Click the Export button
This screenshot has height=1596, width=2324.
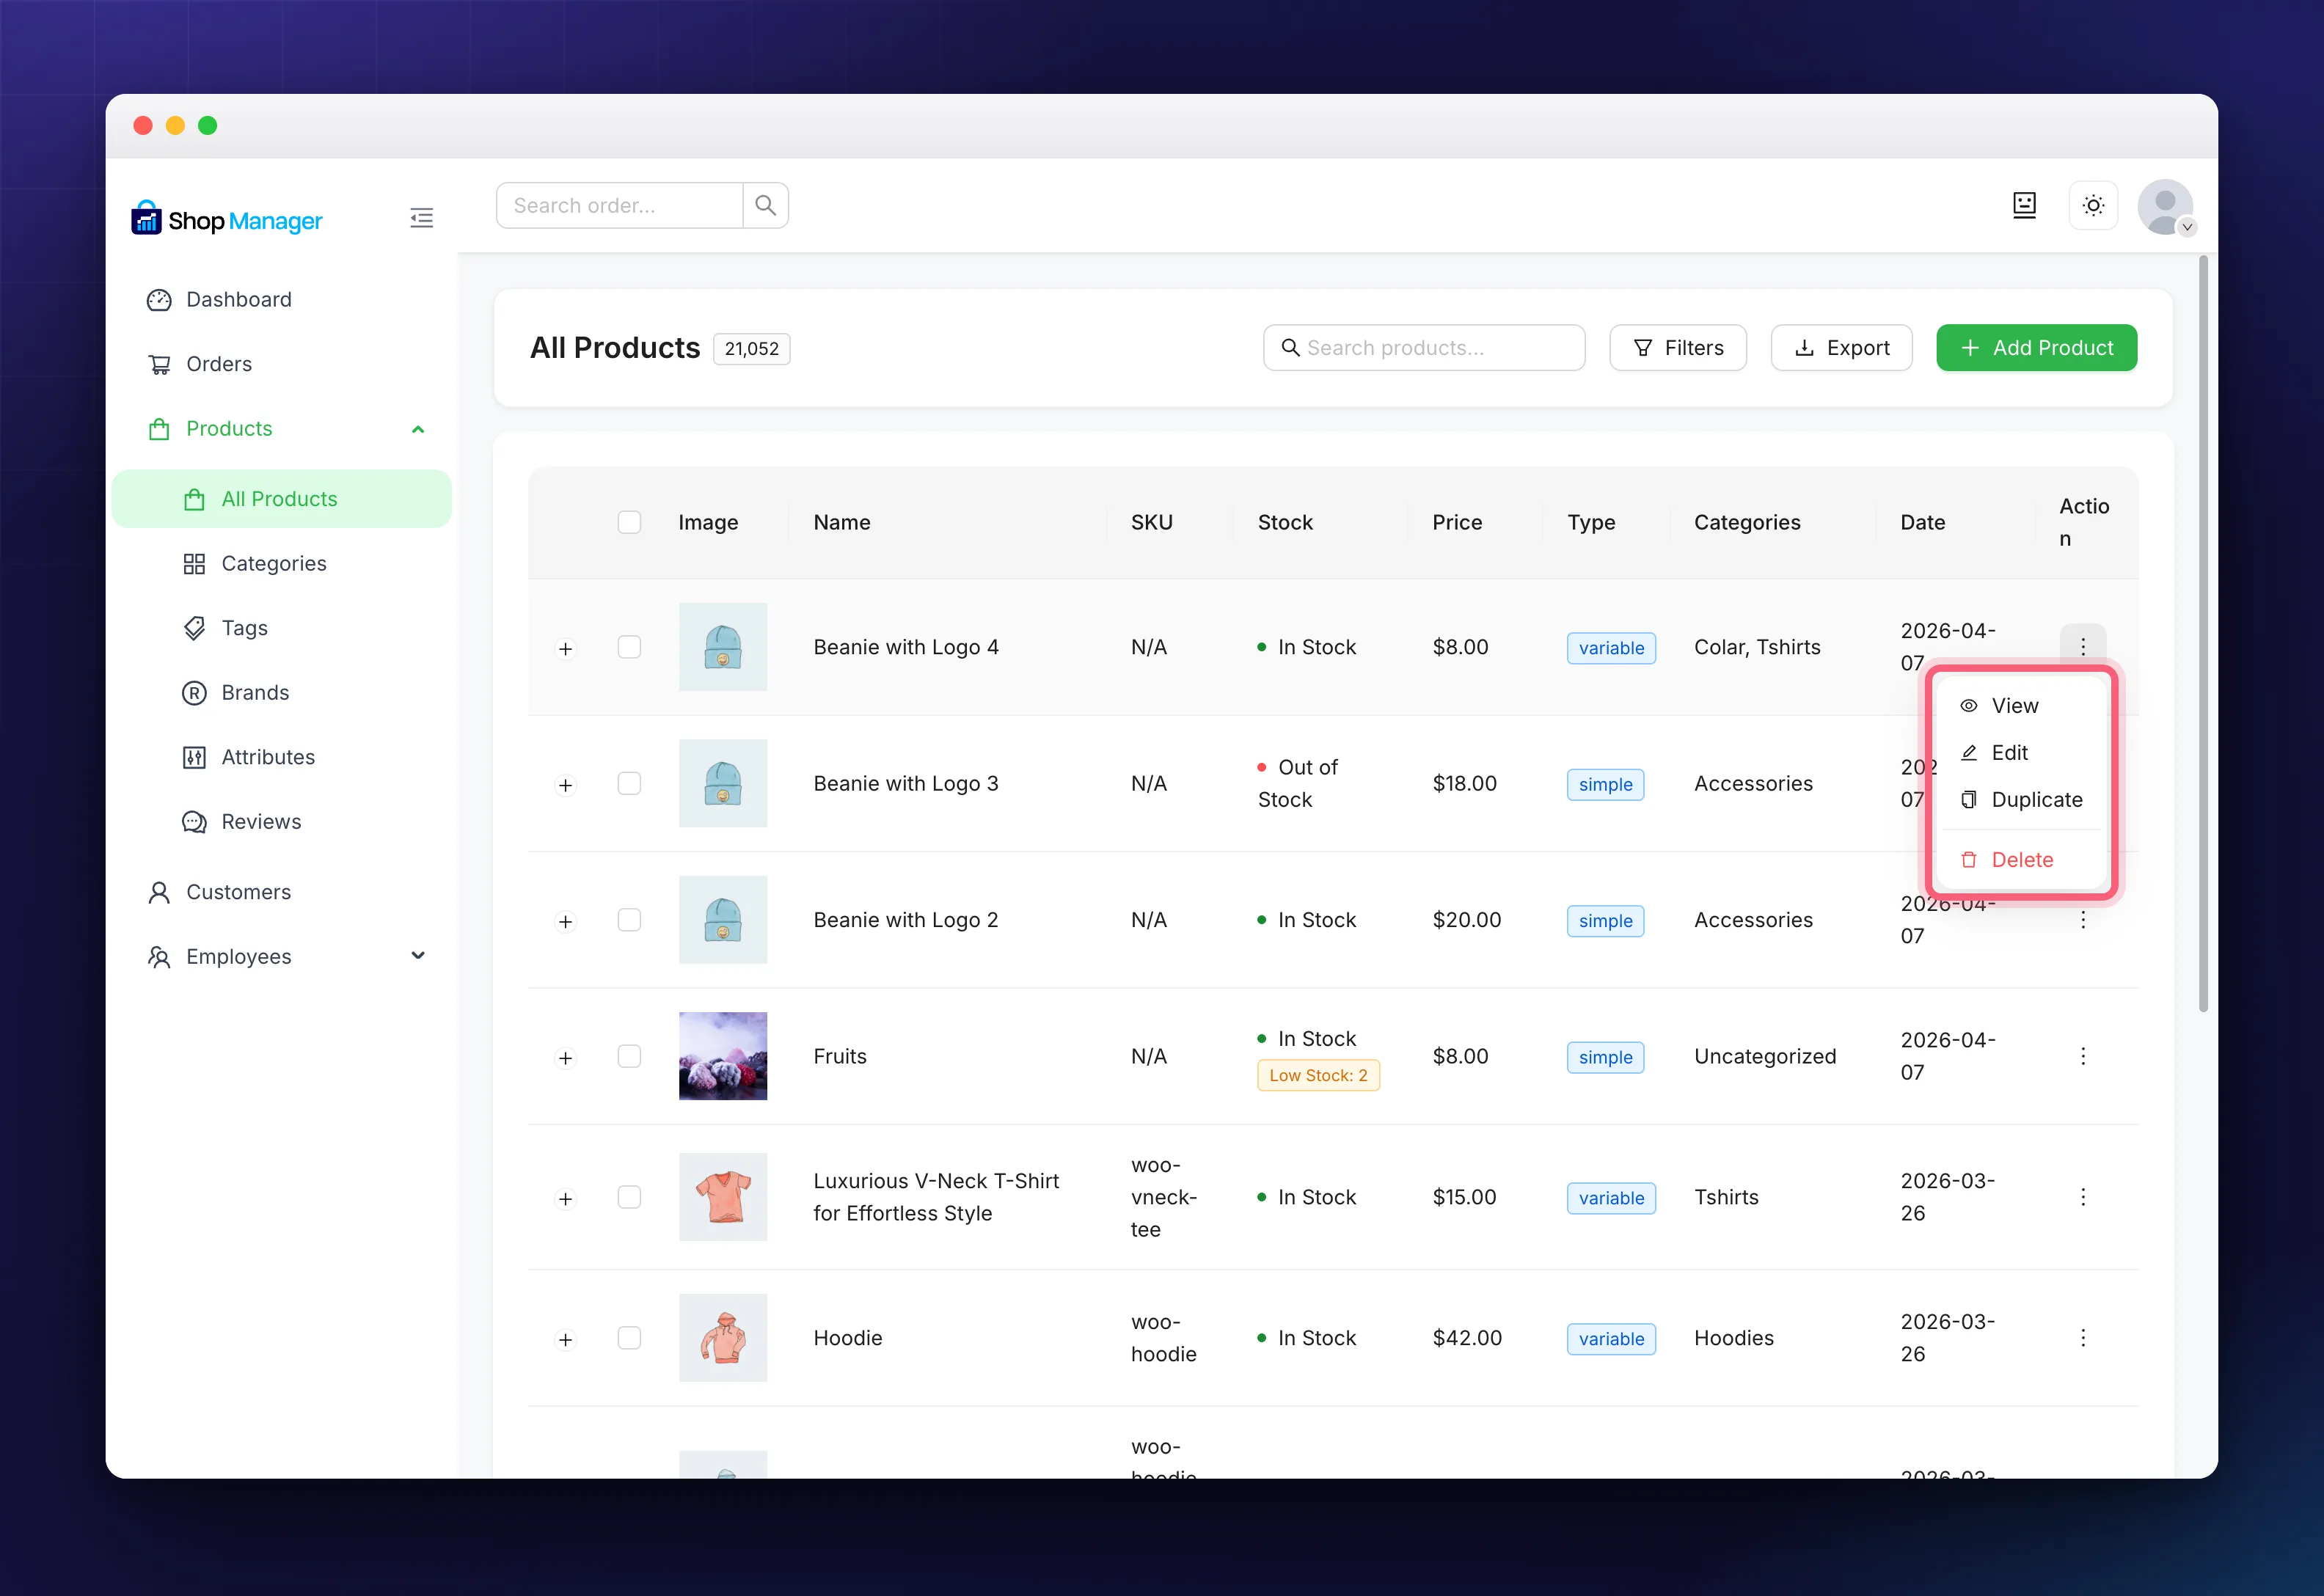(1841, 348)
